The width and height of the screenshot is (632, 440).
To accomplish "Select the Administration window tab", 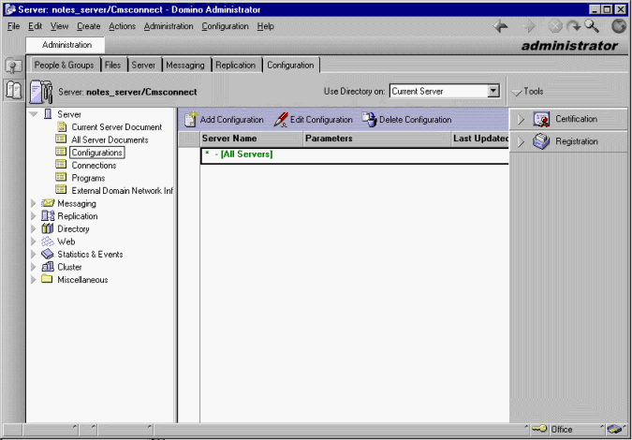I will [x=66, y=45].
